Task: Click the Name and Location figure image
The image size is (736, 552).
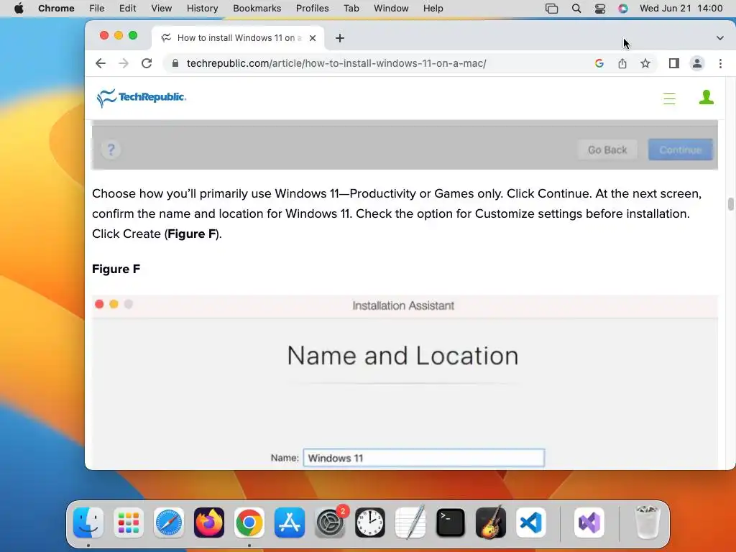Action: coord(405,382)
